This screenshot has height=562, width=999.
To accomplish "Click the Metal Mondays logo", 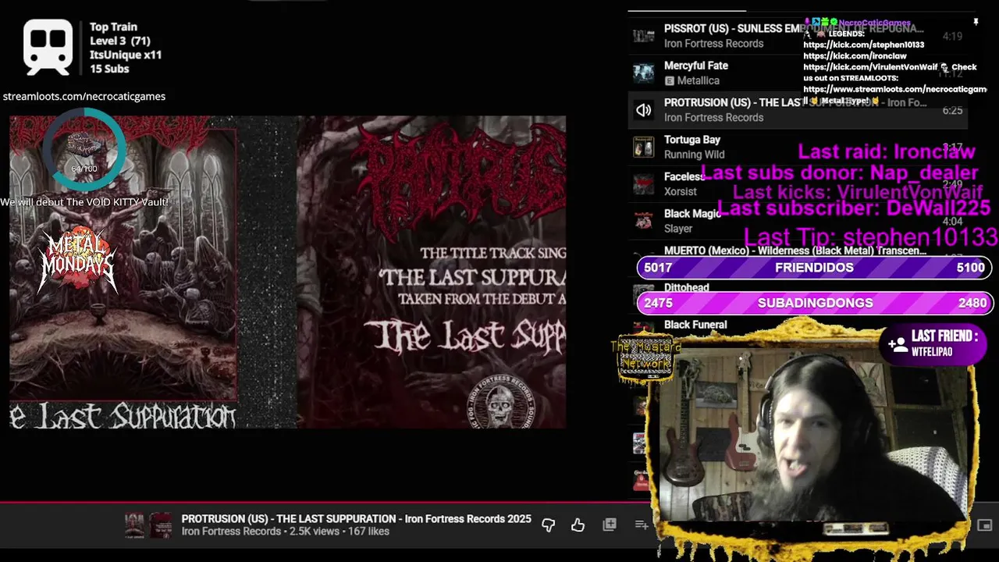I will point(77,261).
